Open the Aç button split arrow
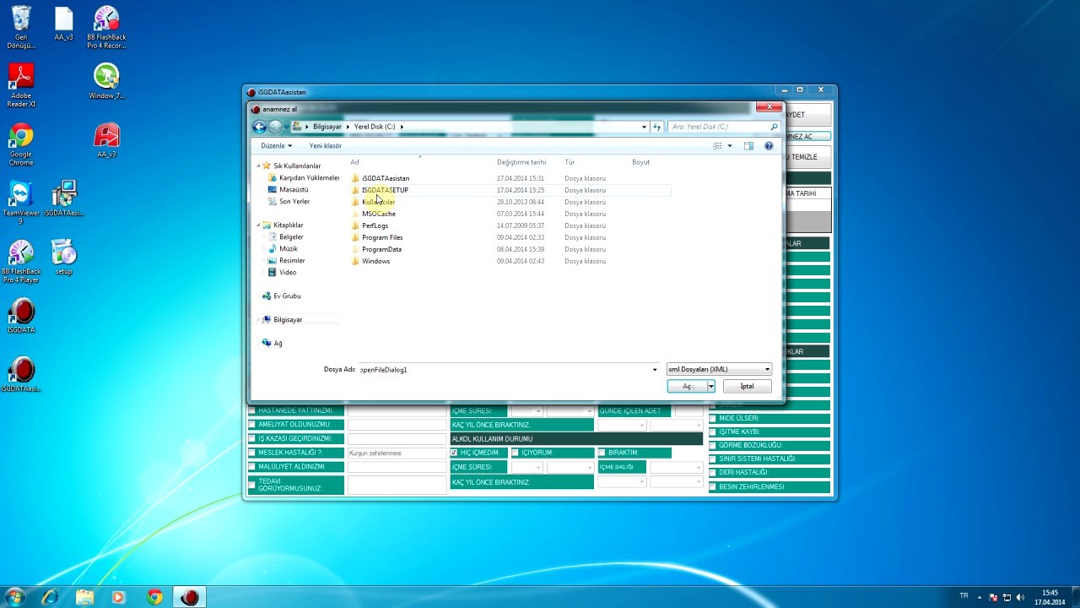The width and height of the screenshot is (1080, 608). point(710,386)
